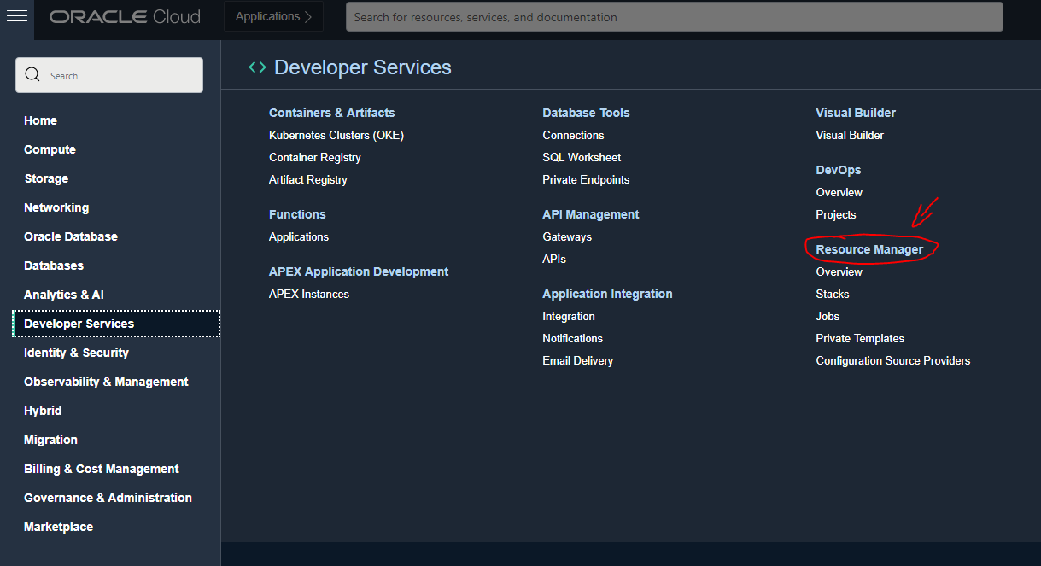Select Billing & Cost Management

(x=102, y=469)
